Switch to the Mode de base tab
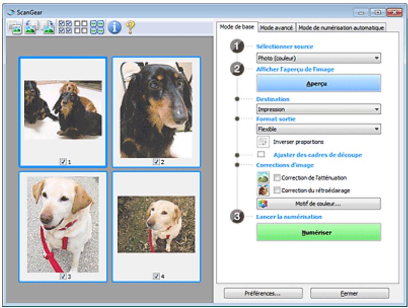408x308 pixels. coord(237,27)
